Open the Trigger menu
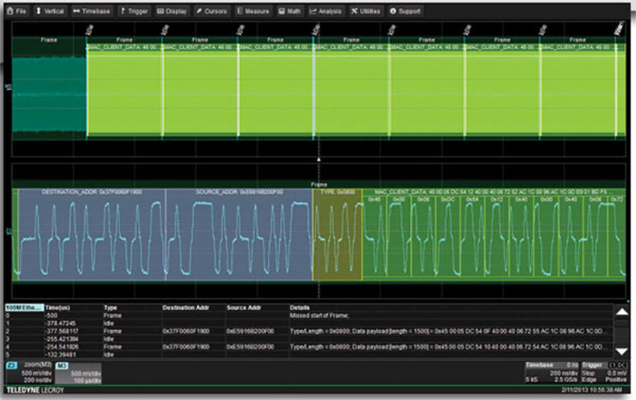Screen dimensions: 636x400 click(x=134, y=11)
